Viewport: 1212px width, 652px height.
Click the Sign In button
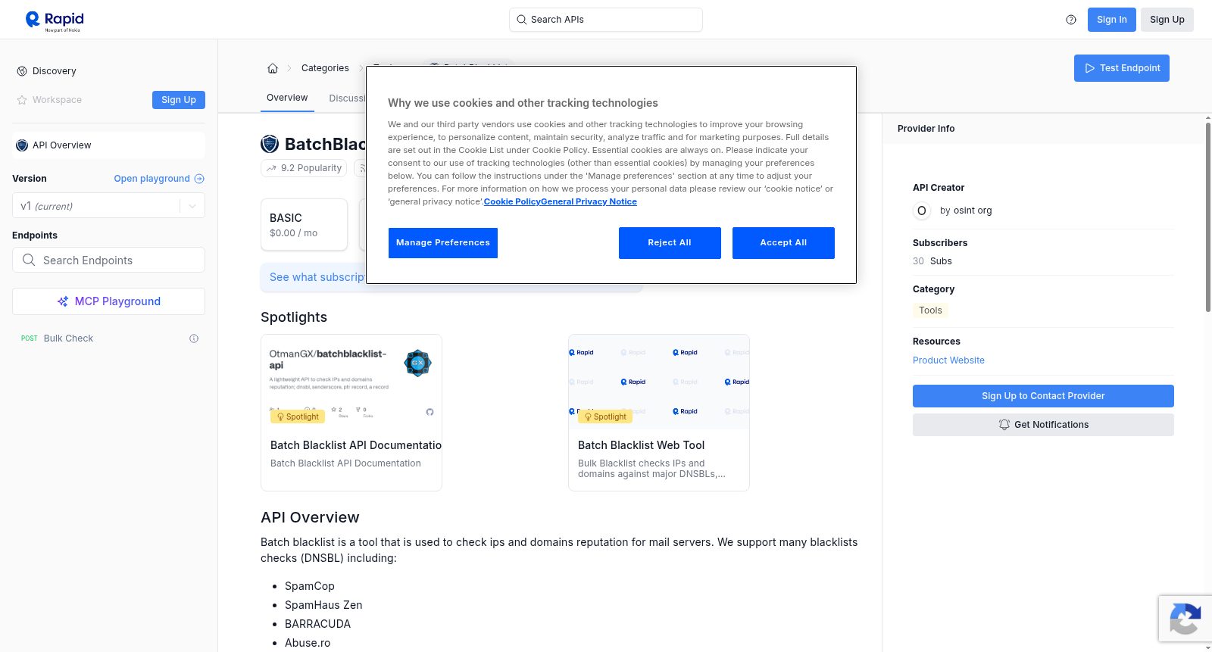1112,20
